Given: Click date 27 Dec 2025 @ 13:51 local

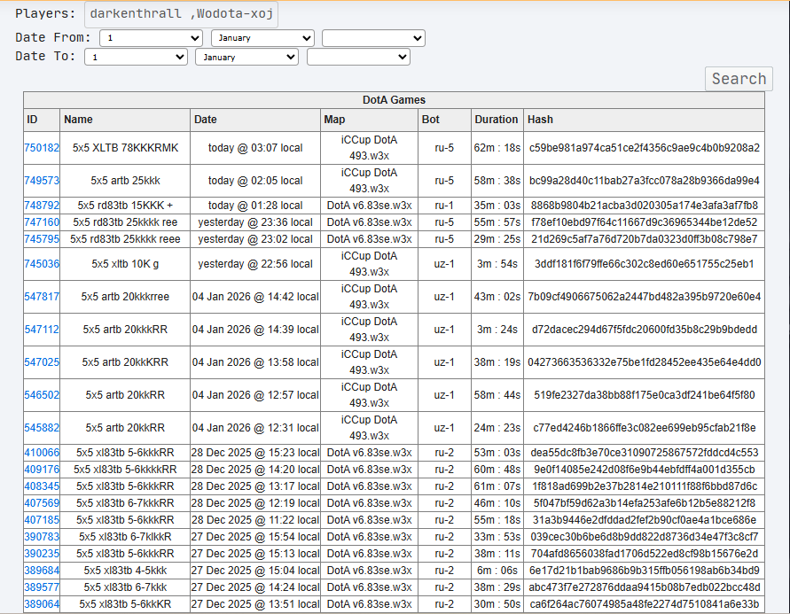Looking at the screenshot, I should click(255, 604).
